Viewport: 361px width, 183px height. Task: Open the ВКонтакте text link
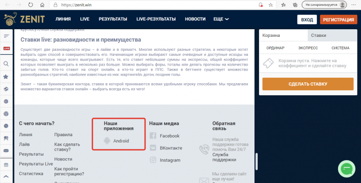(171, 148)
